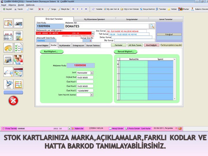Open the Aktarma menu
Image resolution: width=208 pixels, height=156 pixels.
click(x=12, y=5)
